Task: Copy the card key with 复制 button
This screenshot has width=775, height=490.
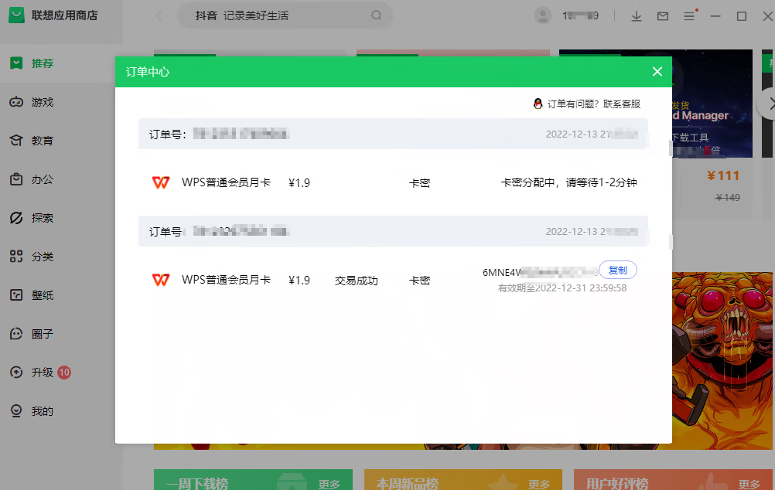Action: tap(617, 270)
